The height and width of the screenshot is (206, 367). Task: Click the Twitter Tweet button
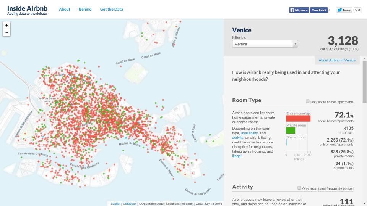pos(344,10)
